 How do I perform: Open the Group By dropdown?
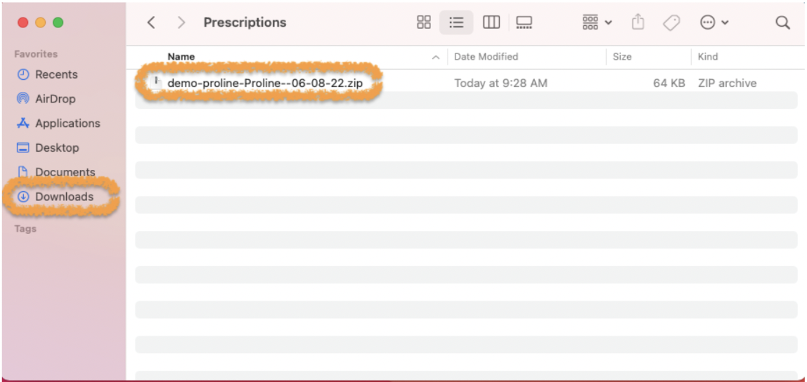click(597, 22)
